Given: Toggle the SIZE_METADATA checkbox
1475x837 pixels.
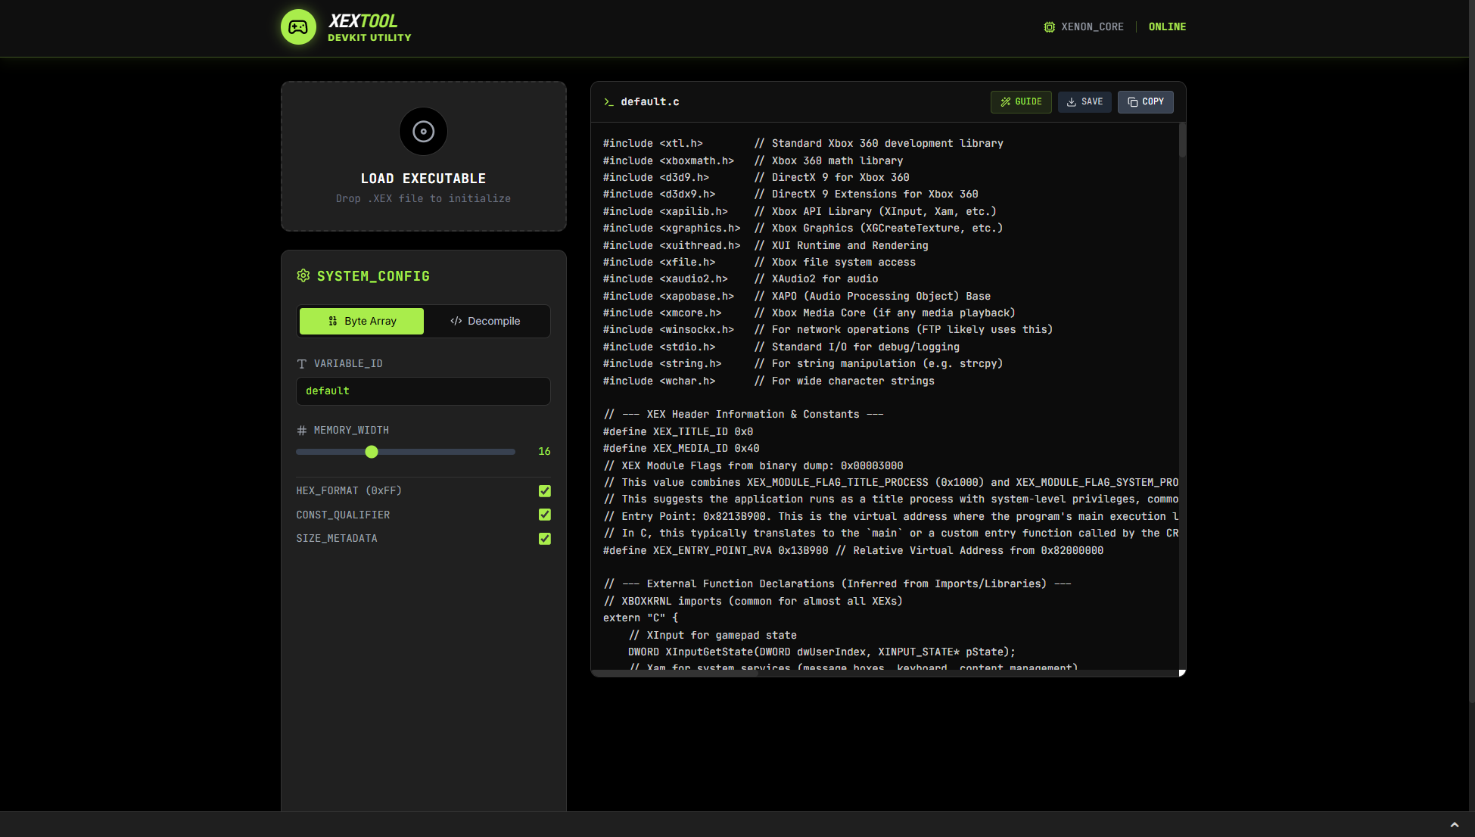Looking at the screenshot, I should pos(544,539).
